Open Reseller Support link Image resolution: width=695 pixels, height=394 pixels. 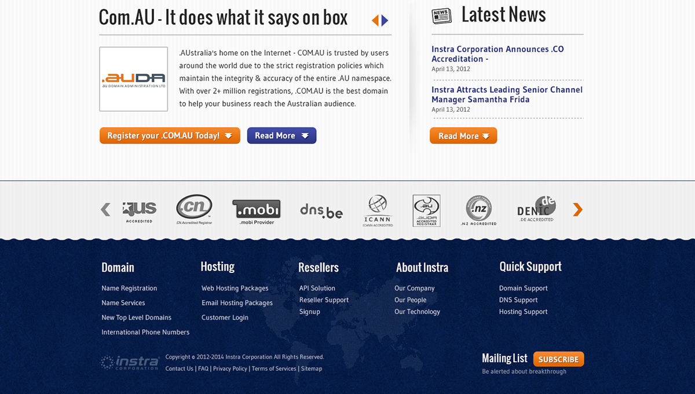click(324, 300)
